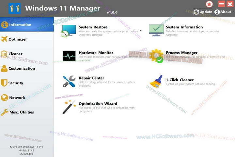
Task: Click the v1.0.6 version text
Action: click(112, 12)
